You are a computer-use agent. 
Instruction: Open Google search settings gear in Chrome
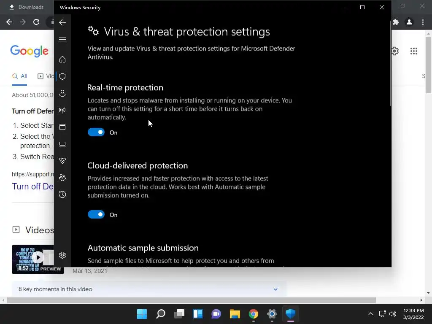pos(395,51)
